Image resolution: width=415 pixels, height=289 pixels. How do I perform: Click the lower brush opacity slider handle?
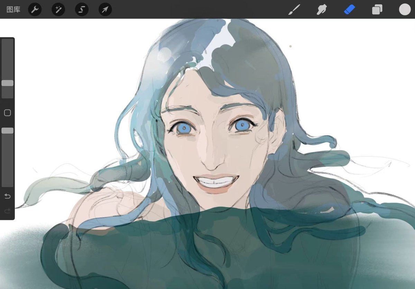[7, 131]
